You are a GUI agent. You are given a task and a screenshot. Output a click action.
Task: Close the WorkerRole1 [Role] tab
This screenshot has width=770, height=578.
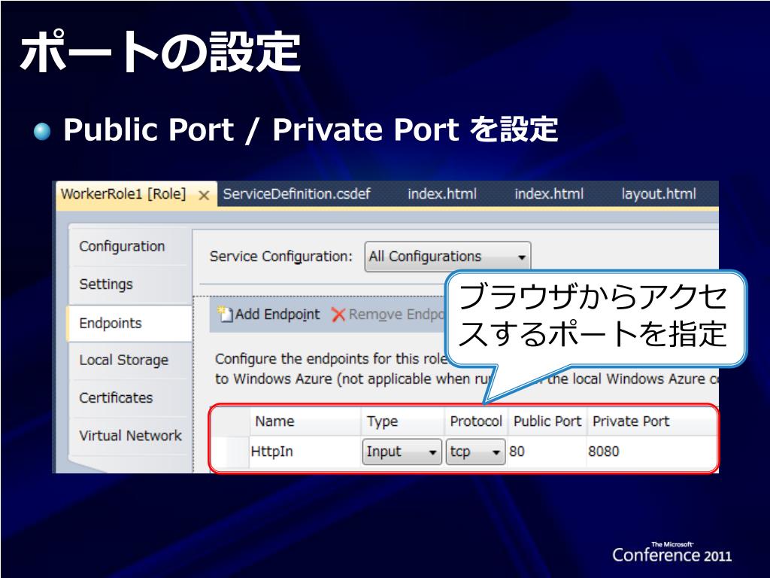pos(204,196)
